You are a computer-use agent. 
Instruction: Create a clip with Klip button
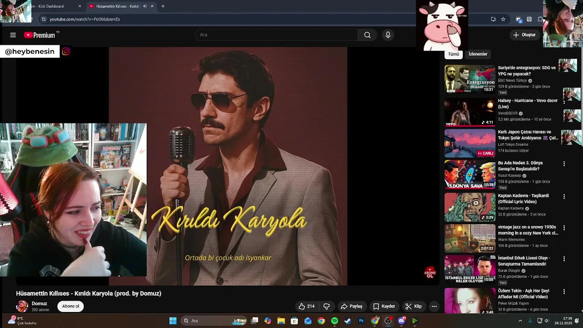pos(414,307)
